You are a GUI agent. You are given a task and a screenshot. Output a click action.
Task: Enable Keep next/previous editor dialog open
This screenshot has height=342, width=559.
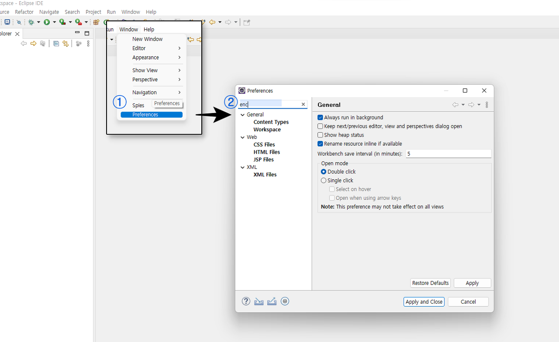[x=320, y=126]
